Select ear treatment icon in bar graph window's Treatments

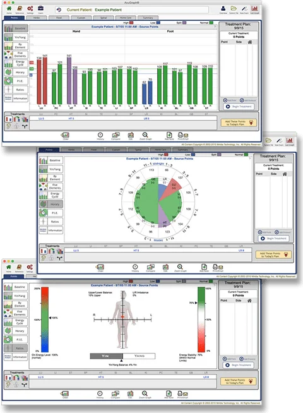pyautogui.click(x=9, y=126)
